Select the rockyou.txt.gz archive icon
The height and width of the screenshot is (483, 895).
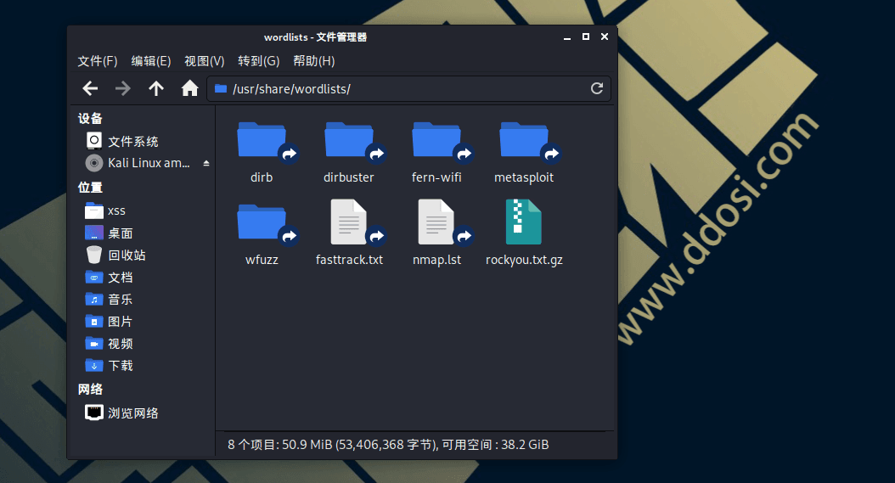pos(523,222)
